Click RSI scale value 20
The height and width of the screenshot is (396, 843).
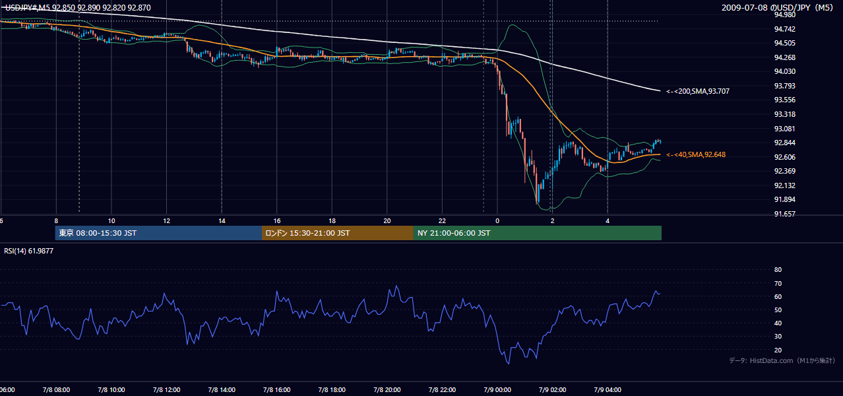(x=778, y=350)
